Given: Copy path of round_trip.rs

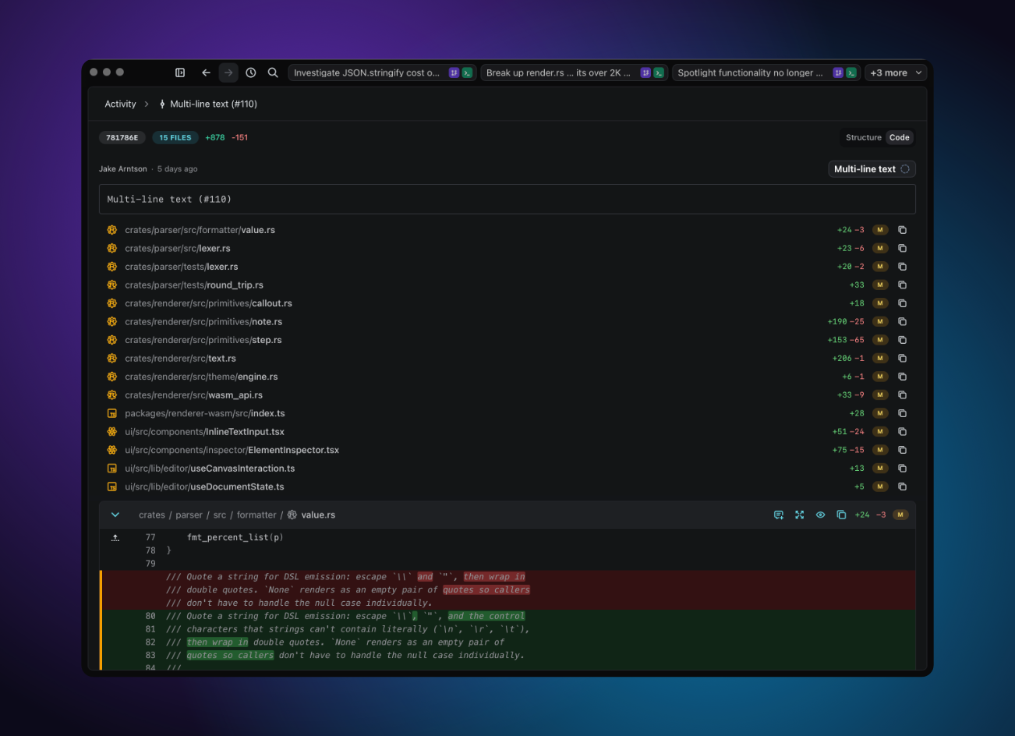Looking at the screenshot, I should click(902, 285).
